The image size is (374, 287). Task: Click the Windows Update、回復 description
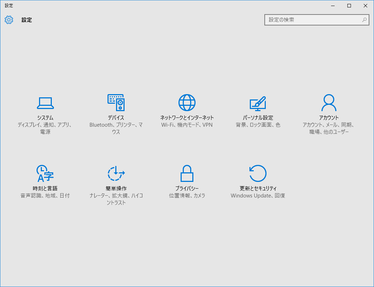[x=258, y=196]
